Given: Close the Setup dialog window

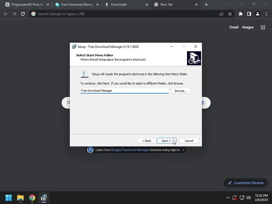Looking at the screenshot, I should point(196,46).
